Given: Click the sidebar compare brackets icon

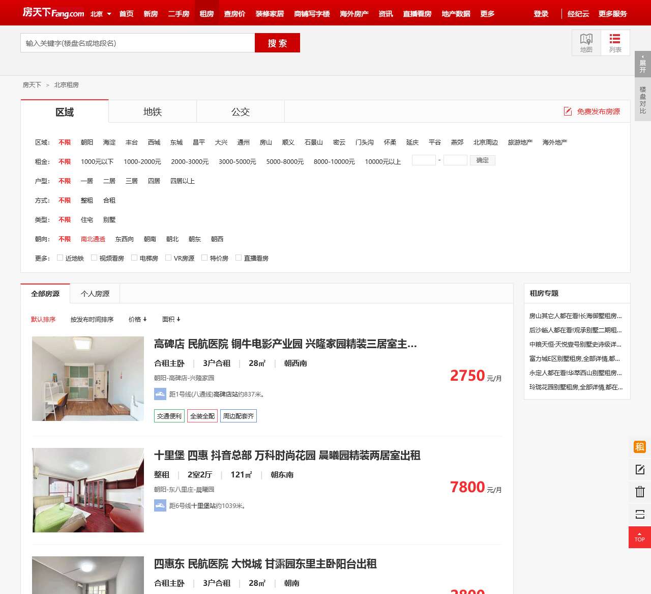Looking at the screenshot, I should pyautogui.click(x=640, y=514).
